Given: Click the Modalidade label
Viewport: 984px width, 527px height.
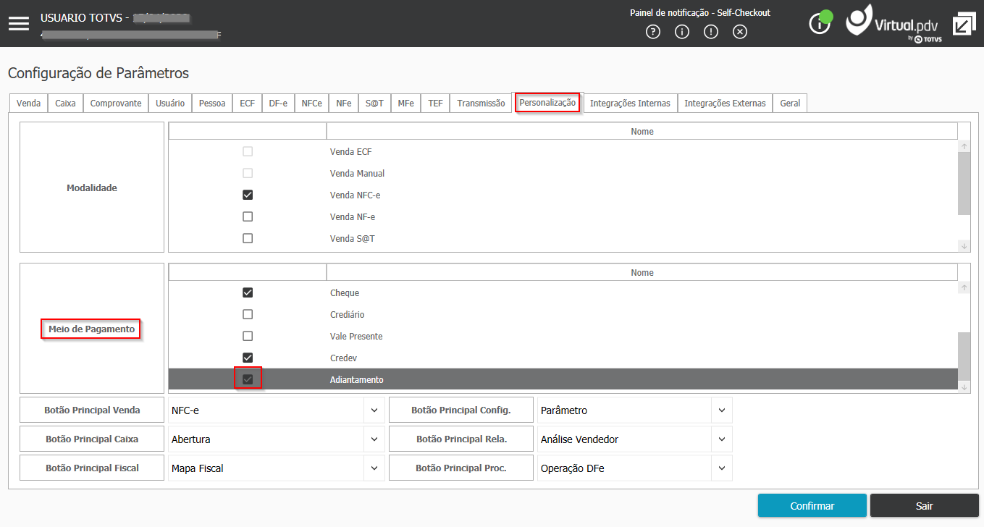Looking at the screenshot, I should [x=92, y=187].
